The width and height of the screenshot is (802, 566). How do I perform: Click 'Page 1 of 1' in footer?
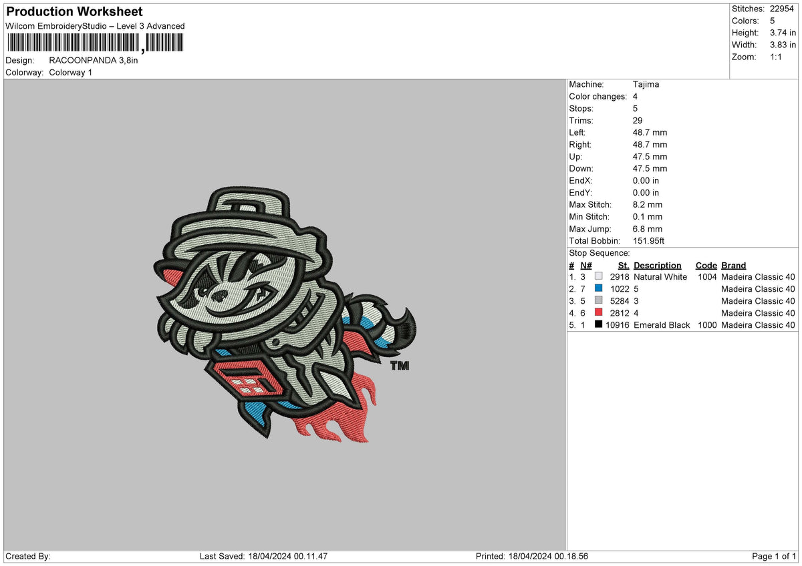(x=774, y=556)
